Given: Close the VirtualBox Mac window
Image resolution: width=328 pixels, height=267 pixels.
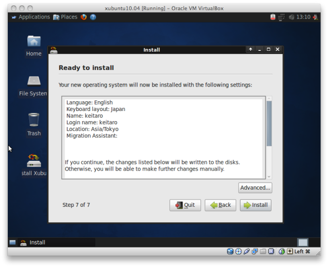Looking at the screenshot, I should click(x=14, y=8).
